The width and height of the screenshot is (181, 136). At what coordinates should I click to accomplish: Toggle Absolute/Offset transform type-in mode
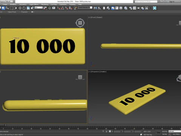110,131
